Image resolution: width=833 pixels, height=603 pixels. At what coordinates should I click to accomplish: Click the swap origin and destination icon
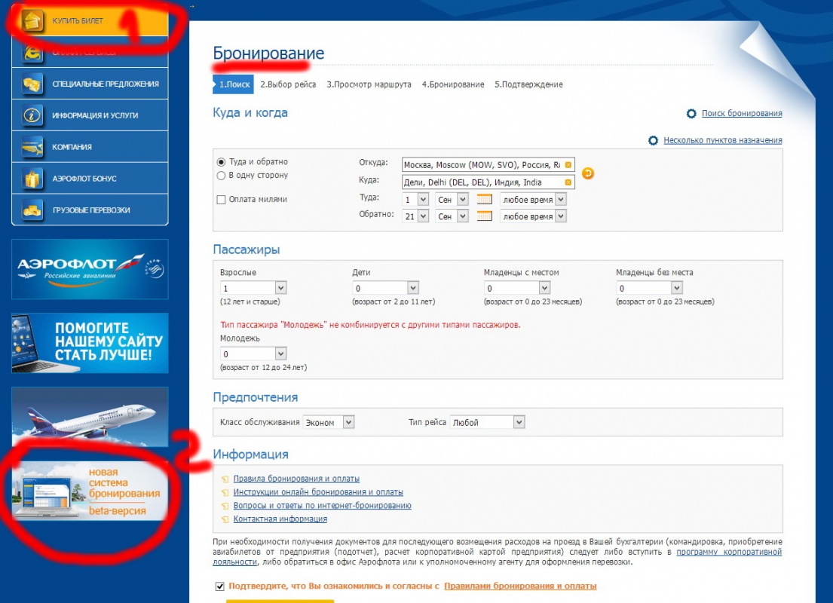click(x=588, y=173)
